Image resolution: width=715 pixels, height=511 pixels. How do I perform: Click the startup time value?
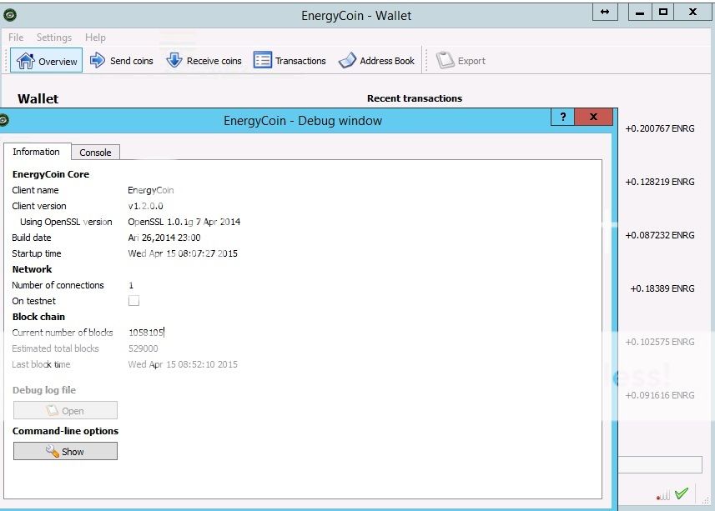(x=183, y=253)
